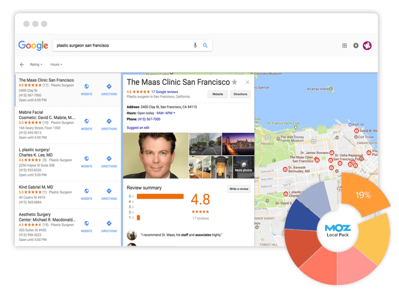Select the Aesthetic Surgery Center listing title
The image size is (399, 294).
(47, 217)
